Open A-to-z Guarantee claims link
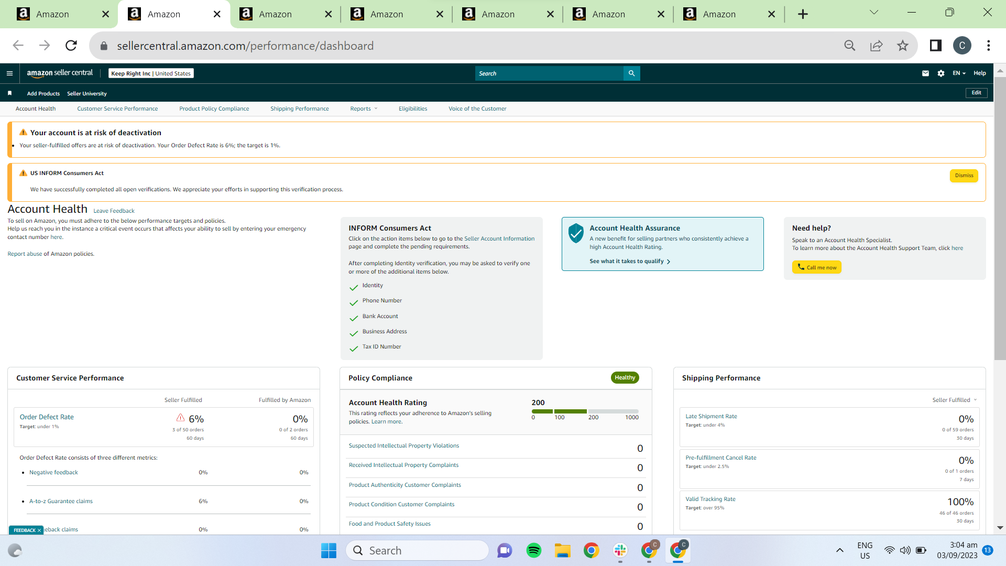This screenshot has width=1006, height=566. [61, 502]
